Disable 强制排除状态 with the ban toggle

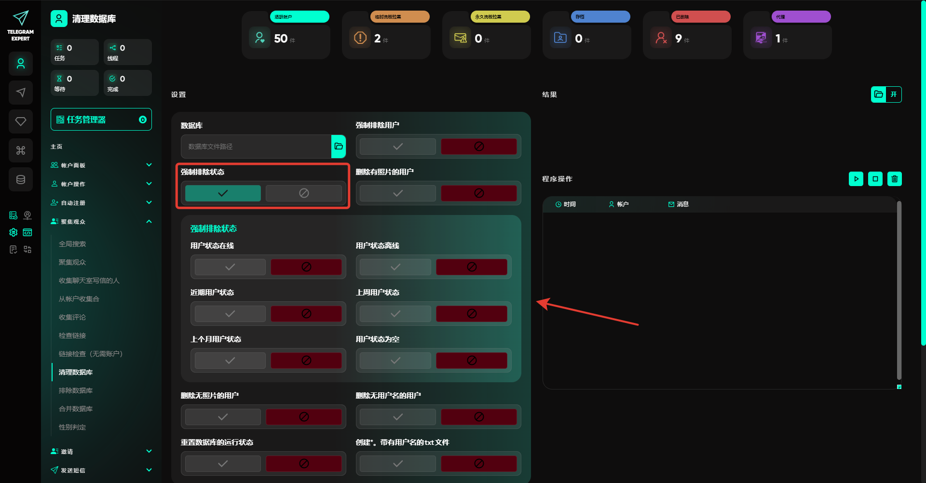303,193
